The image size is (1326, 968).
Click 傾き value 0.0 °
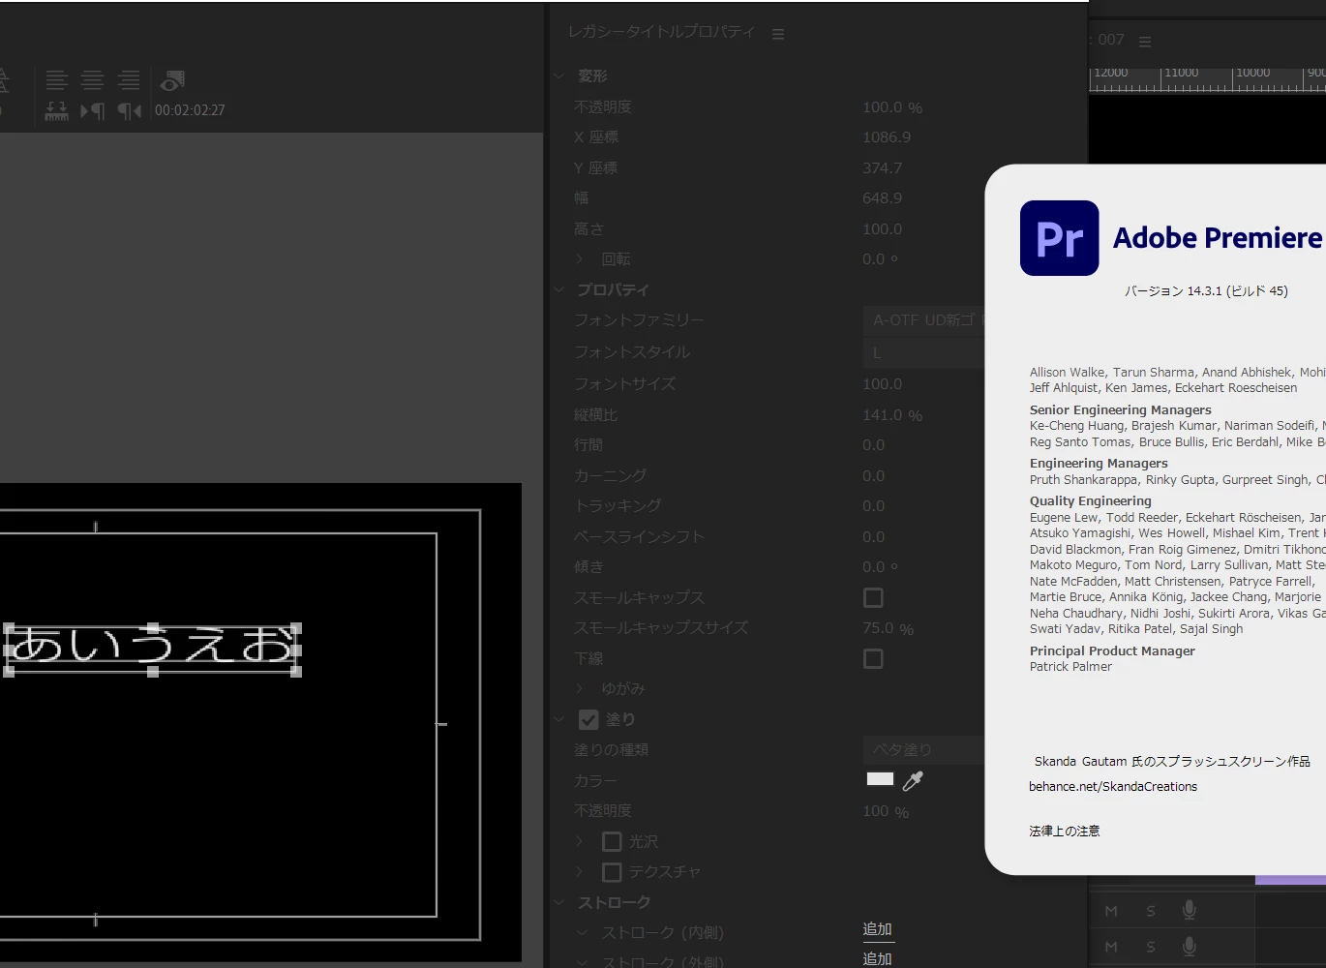point(881,567)
